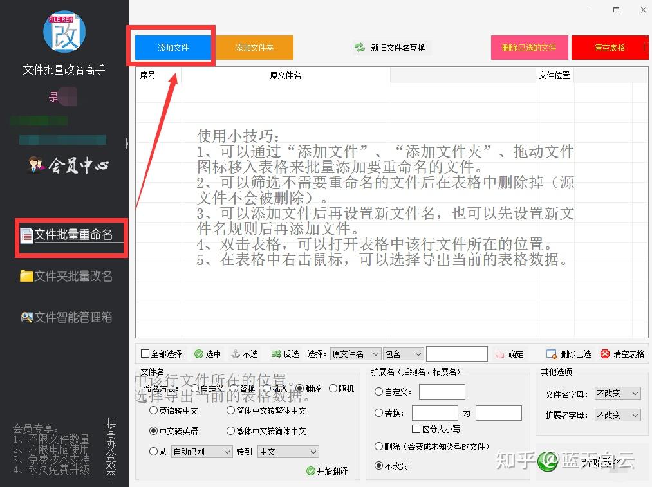Open the 扩展名字母 dropdown
This screenshot has width=652, height=487.
617,415
